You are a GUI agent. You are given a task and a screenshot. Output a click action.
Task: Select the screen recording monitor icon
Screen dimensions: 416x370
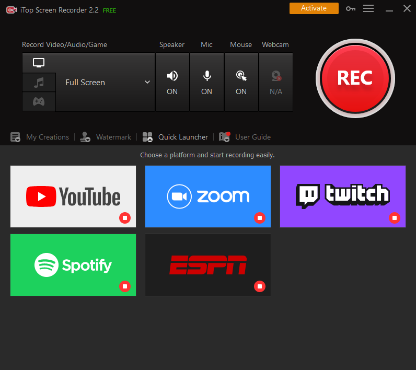pos(39,63)
